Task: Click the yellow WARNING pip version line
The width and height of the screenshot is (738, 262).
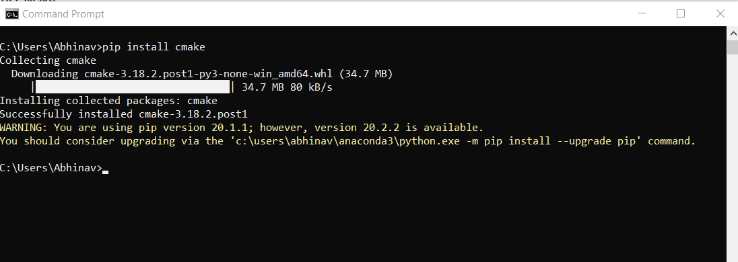Action: point(242,128)
